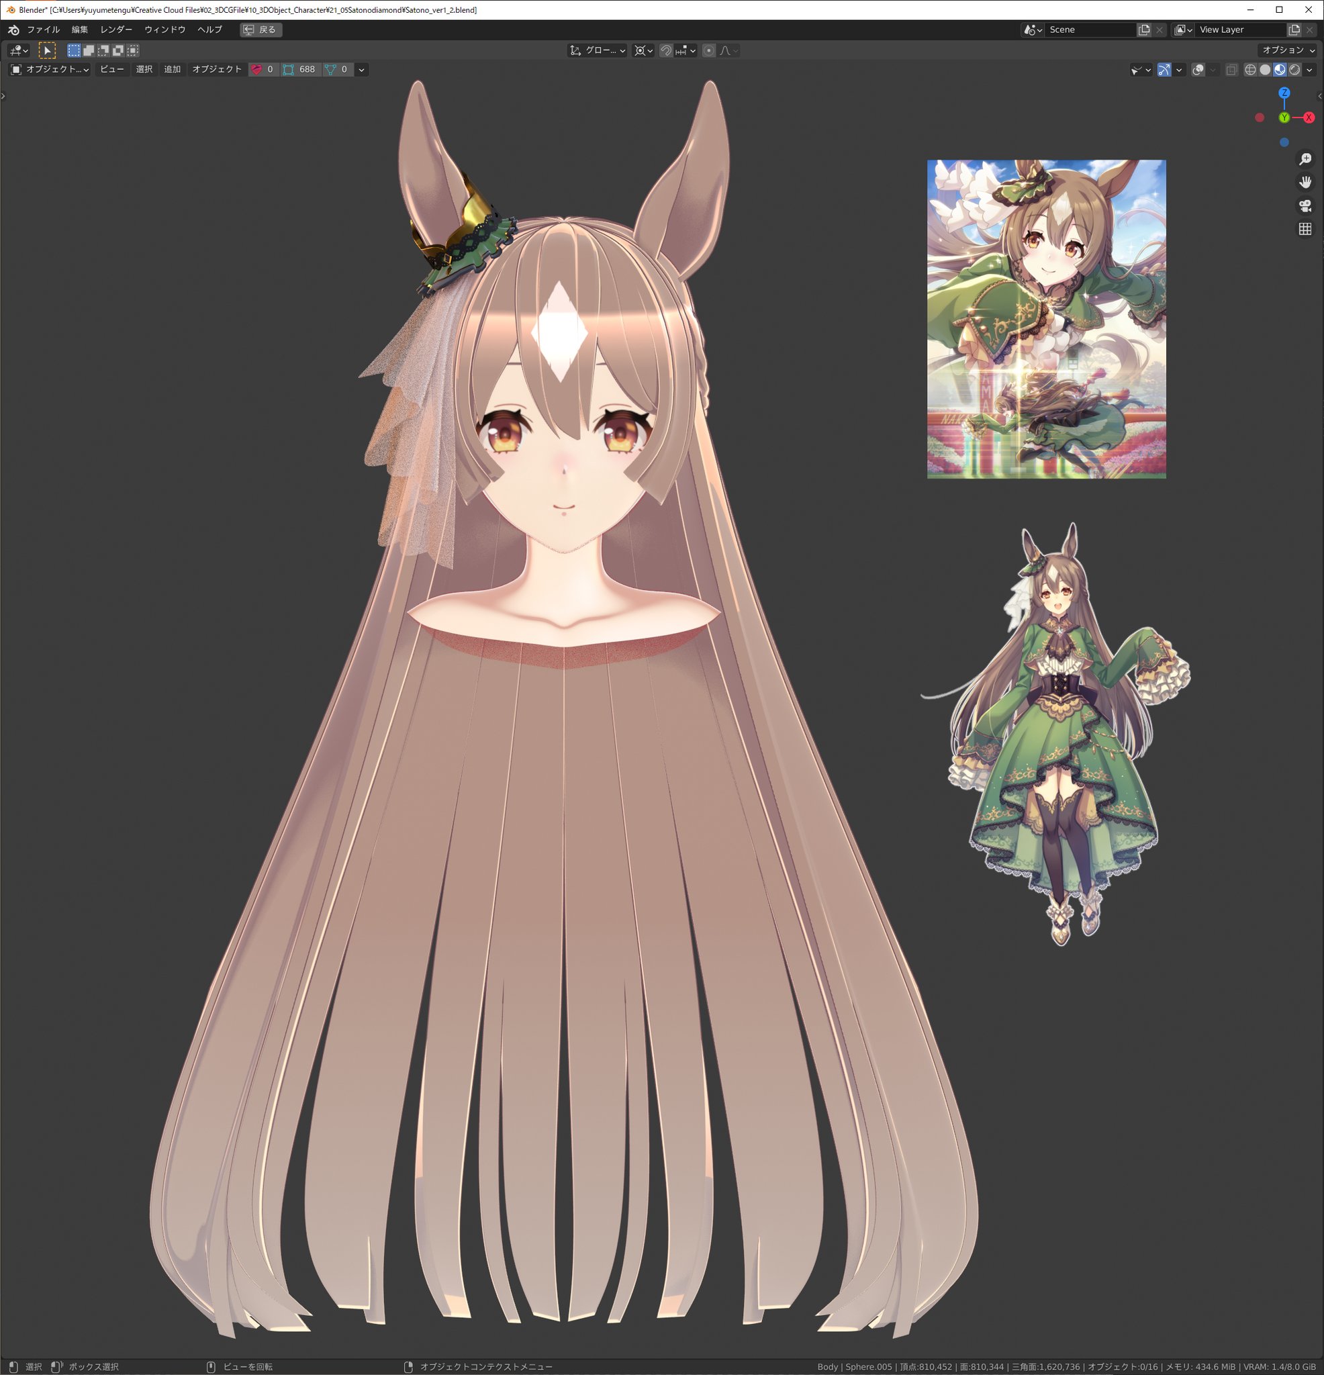Toggle show overlays button
Image resolution: width=1324 pixels, height=1375 pixels.
coord(1198,69)
